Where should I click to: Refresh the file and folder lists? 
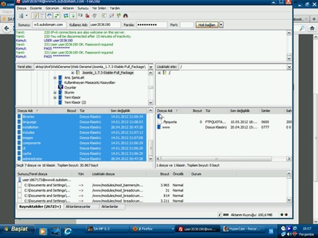[66, 16]
